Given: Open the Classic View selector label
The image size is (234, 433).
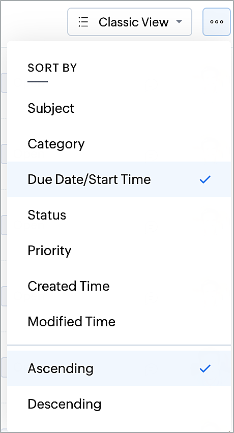Looking at the screenshot, I should [134, 22].
